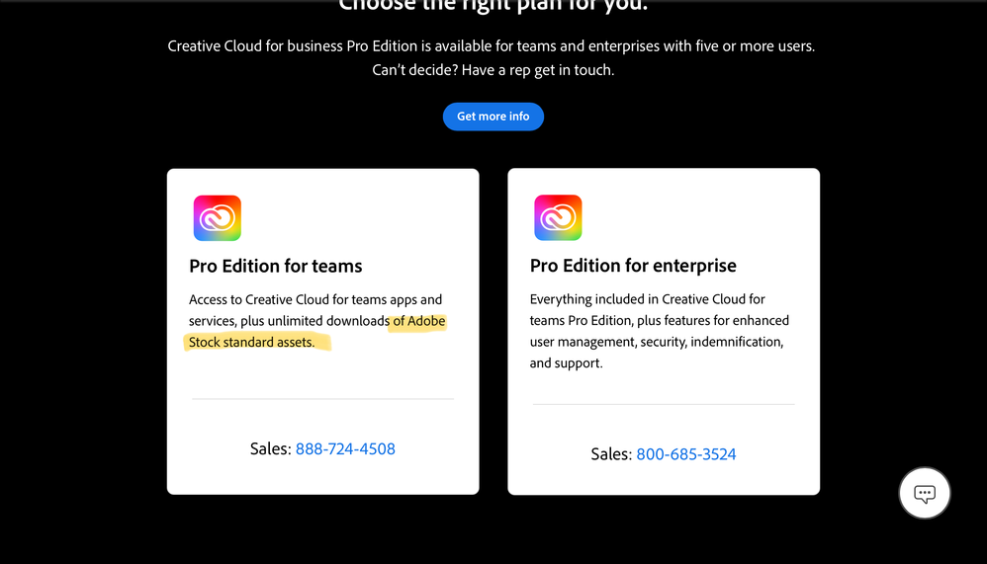Image resolution: width=987 pixels, height=564 pixels.
Task: Click the "Sales:" label in enterprise card
Action: (x=611, y=454)
